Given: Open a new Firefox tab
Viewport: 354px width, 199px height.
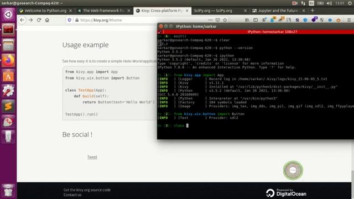Looking at the screenshot, I should (x=312, y=11).
